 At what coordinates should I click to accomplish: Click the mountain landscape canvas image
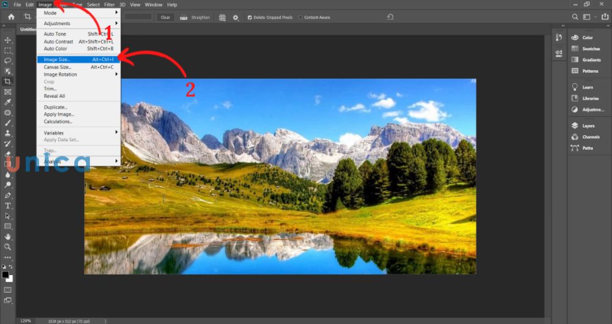coord(280,176)
